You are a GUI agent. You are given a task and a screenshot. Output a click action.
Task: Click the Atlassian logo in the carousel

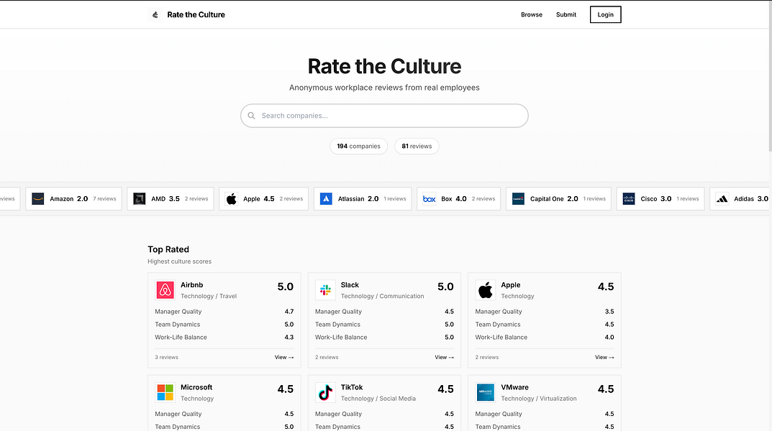pyautogui.click(x=326, y=198)
